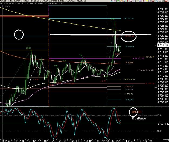Select the YH 1715.66 label
The image size is (169, 142).
[x=150, y=57]
